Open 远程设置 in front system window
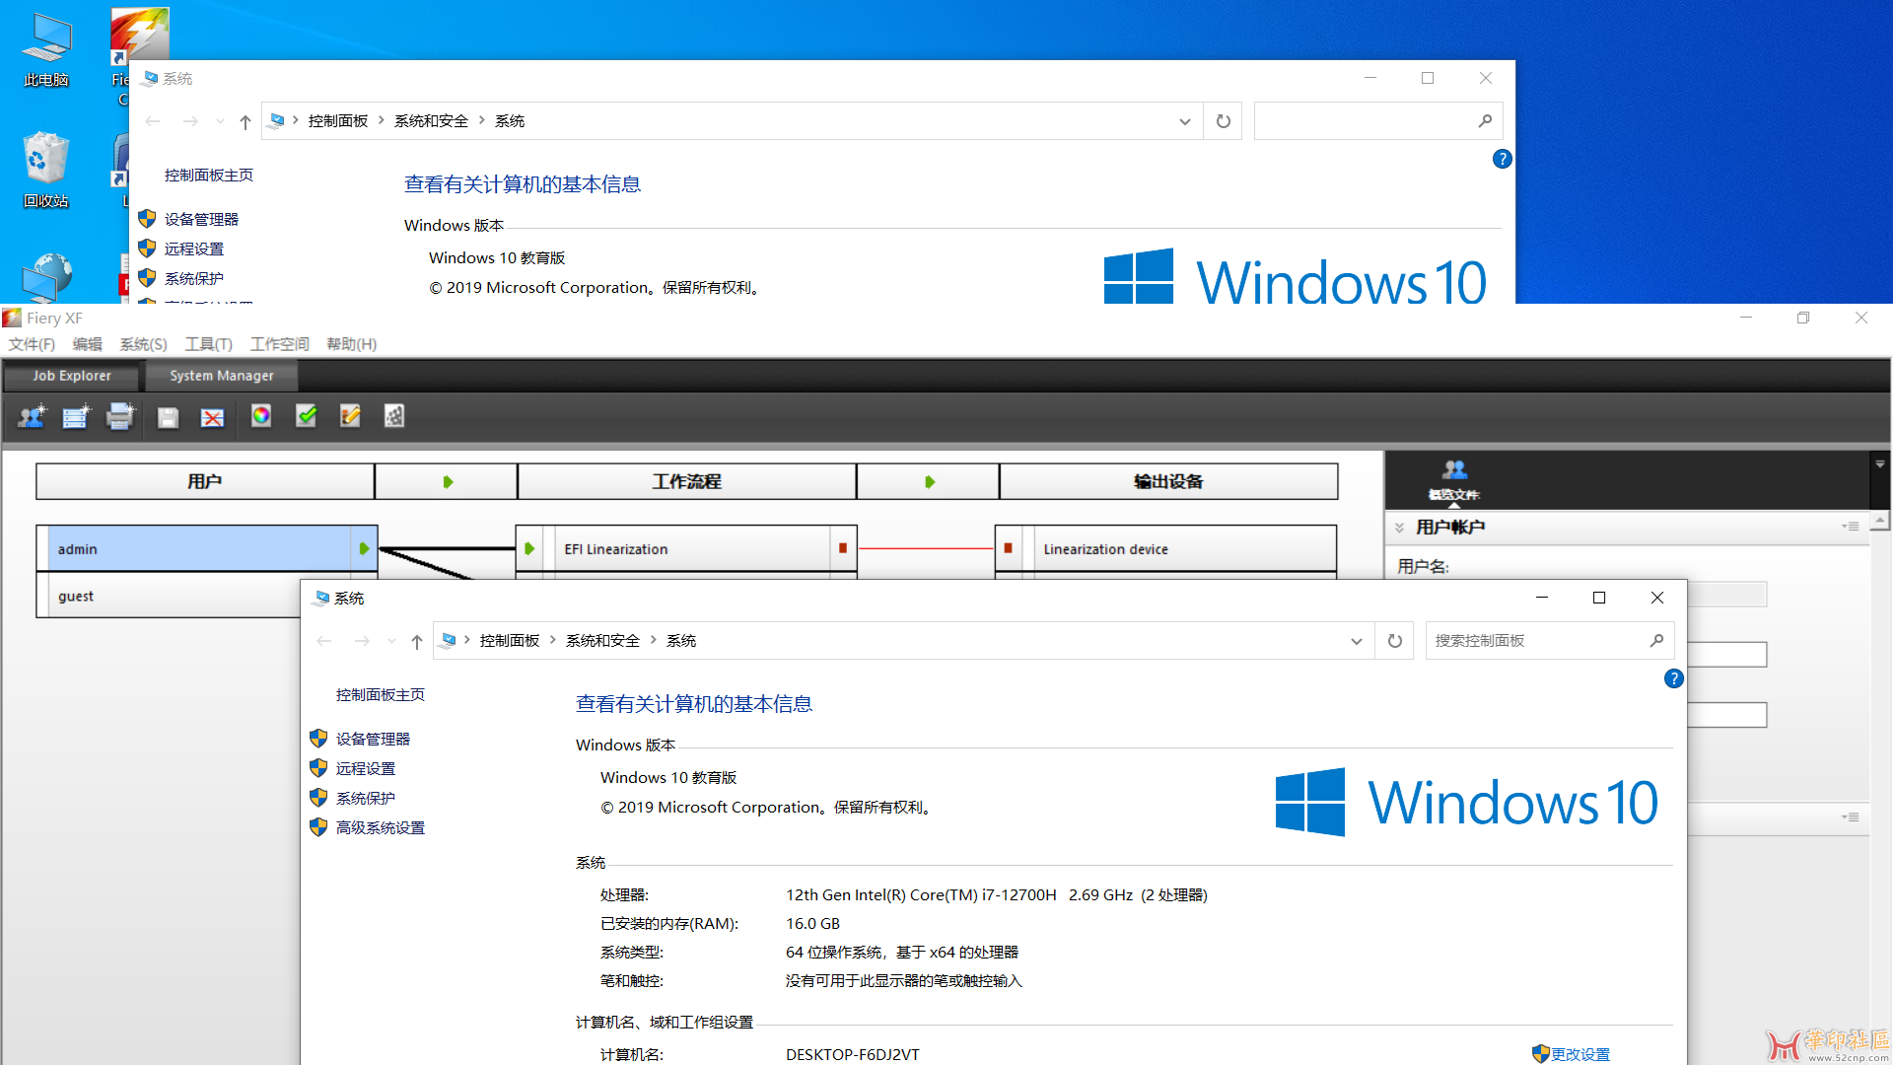This screenshot has width=1893, height=1065. [x=365, y=768]
